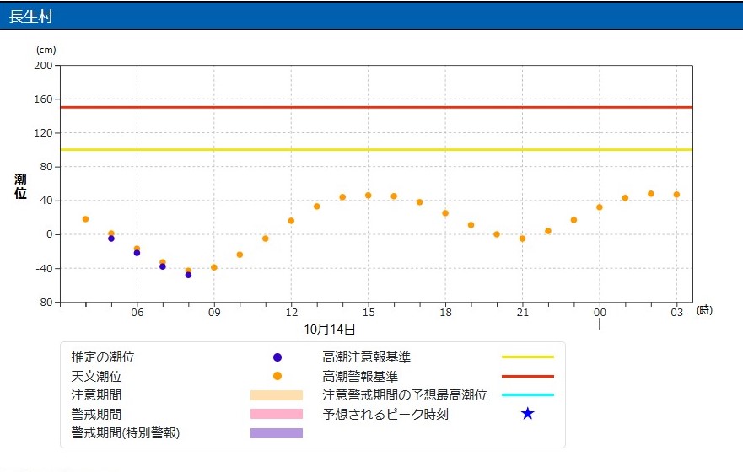Screen dimensions: 743x472
Task: Click the 注意期間 legend color swatch
Action: (277, 395)
